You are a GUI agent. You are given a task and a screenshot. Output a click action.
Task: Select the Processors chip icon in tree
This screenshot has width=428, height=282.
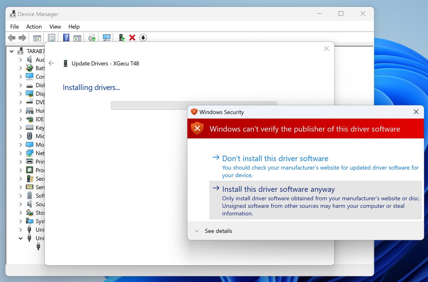click(29, 170)
